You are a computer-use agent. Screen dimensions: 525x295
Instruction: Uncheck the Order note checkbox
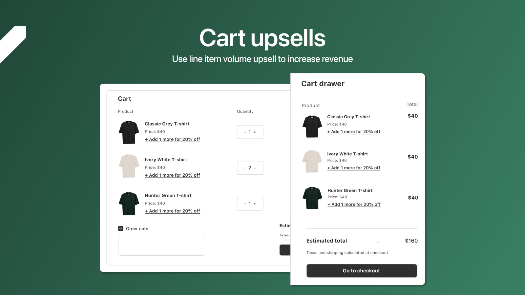point(121,228)
